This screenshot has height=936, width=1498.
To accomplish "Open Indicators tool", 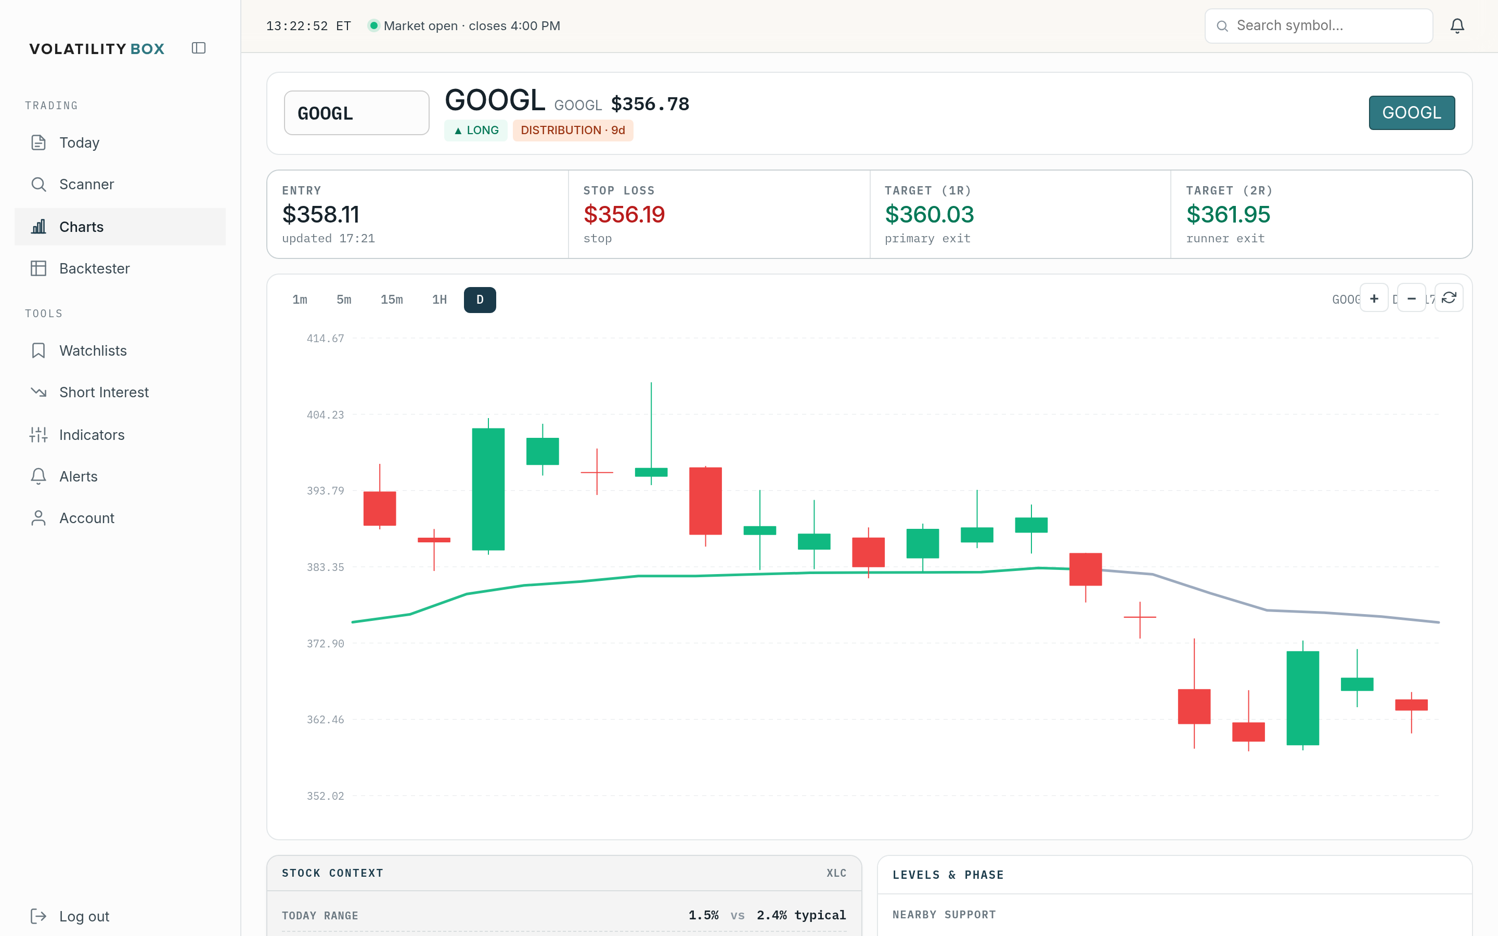I will point(120,435).
